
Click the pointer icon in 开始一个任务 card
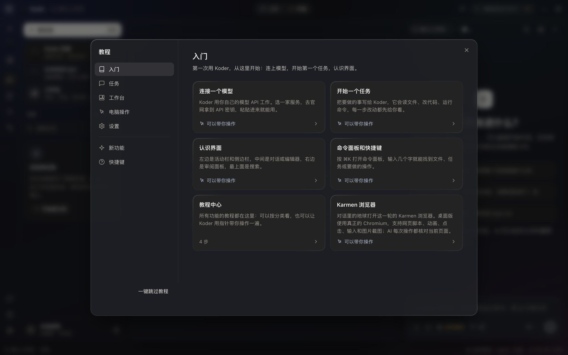[339, 124]
